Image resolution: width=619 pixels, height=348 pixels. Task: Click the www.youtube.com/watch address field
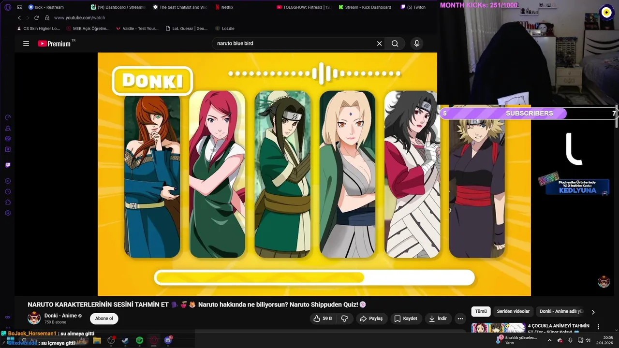point(80,18)
